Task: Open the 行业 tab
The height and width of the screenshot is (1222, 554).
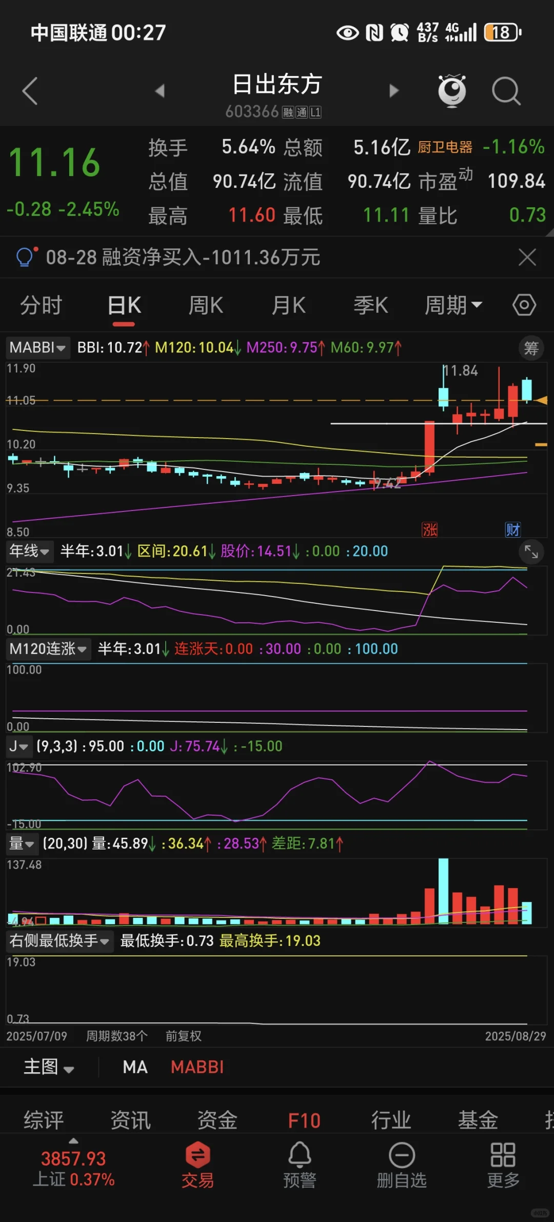Action: [x=391, y=1121]
